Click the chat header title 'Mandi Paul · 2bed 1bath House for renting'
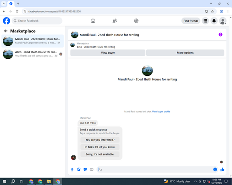 109,35
